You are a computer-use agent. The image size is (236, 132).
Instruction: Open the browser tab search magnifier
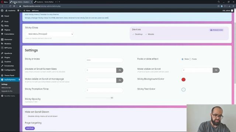pos(219,2)
